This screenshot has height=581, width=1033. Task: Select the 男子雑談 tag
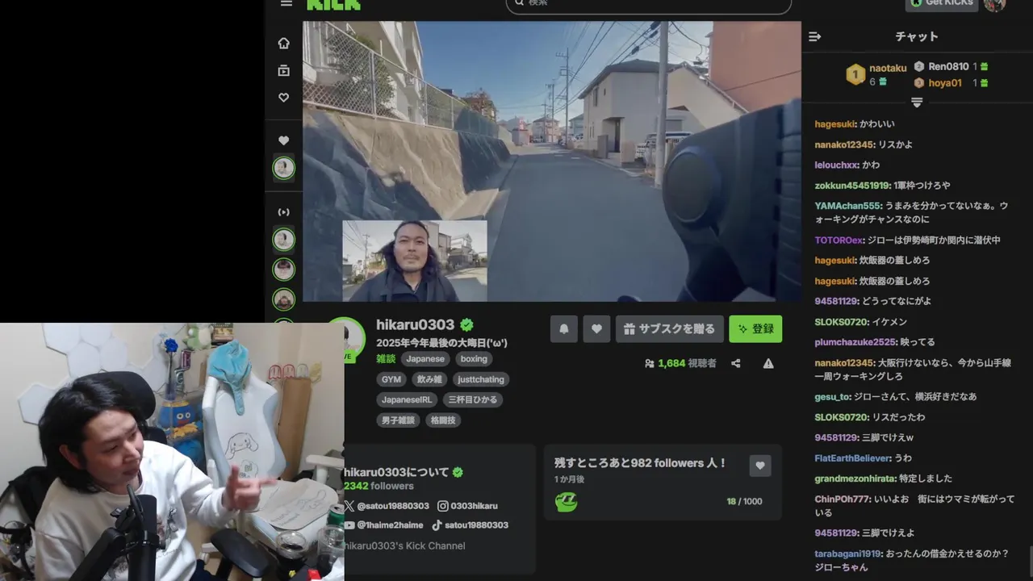point(398,420)
